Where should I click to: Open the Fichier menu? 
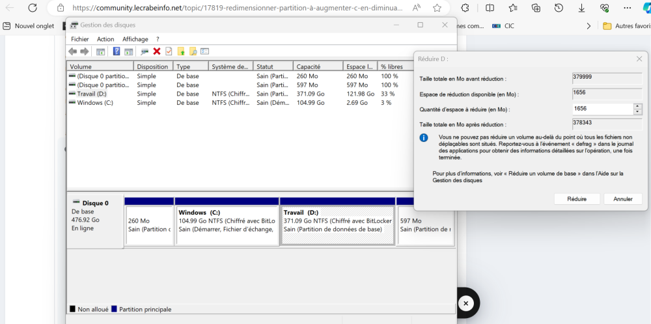79,39
